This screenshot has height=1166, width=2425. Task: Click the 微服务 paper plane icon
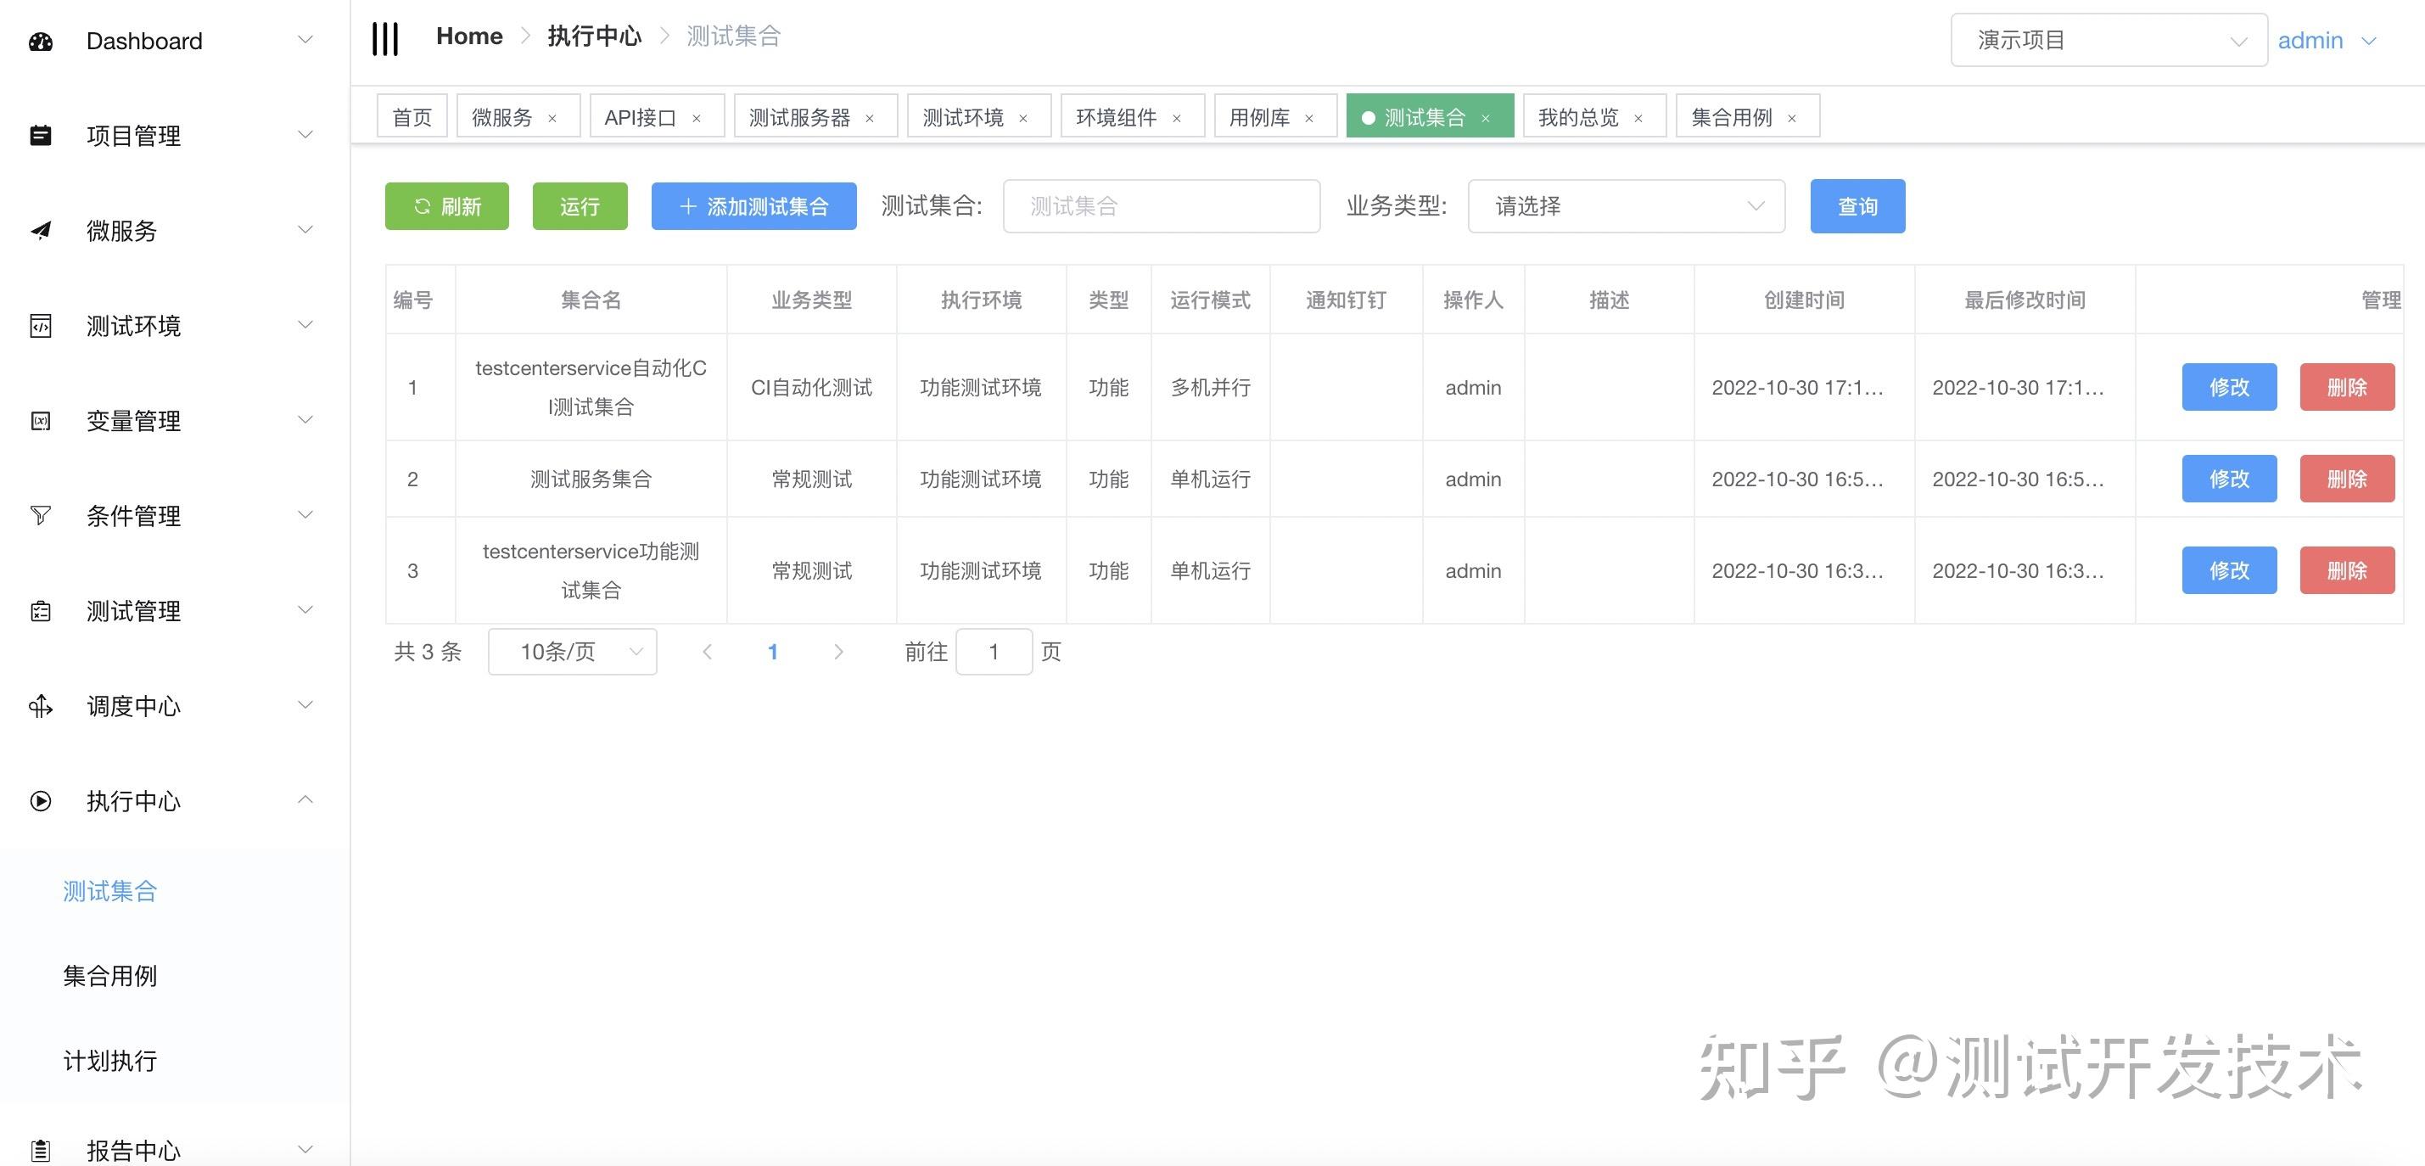tap(41, 231)
